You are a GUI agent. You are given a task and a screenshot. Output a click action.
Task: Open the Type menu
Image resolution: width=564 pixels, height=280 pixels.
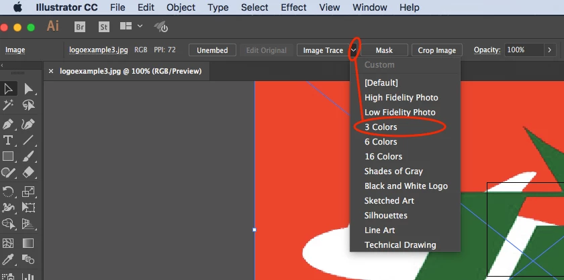pos(218,7)
